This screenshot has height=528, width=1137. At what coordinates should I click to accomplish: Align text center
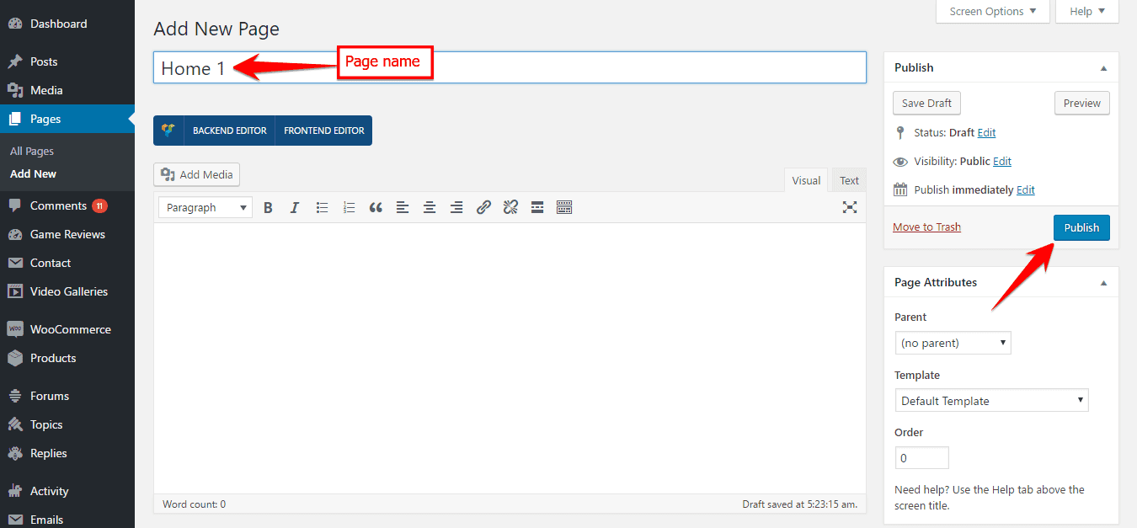point(430,206)
